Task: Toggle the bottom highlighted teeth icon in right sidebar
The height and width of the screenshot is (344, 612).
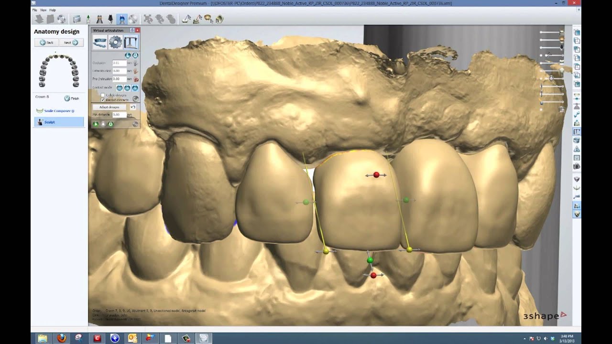Action: point(577,214)
